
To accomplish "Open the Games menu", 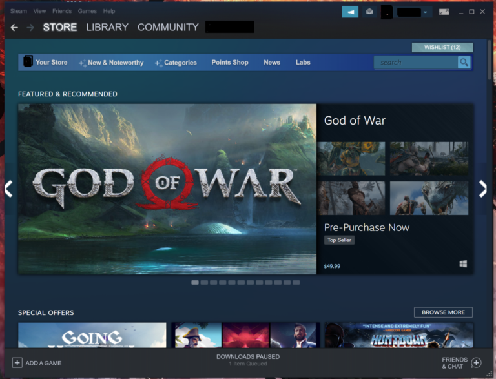I will coord(87,11).
